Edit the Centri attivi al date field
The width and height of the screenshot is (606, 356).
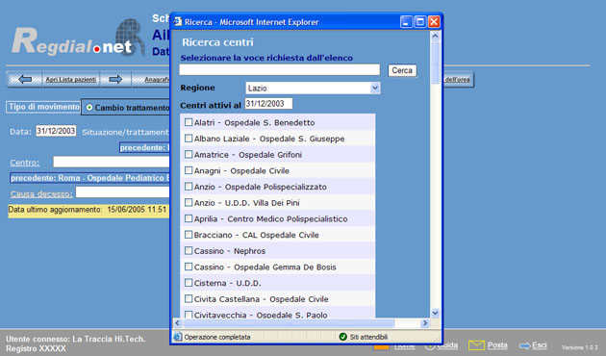pyautogui.click(x=268, y=104)
